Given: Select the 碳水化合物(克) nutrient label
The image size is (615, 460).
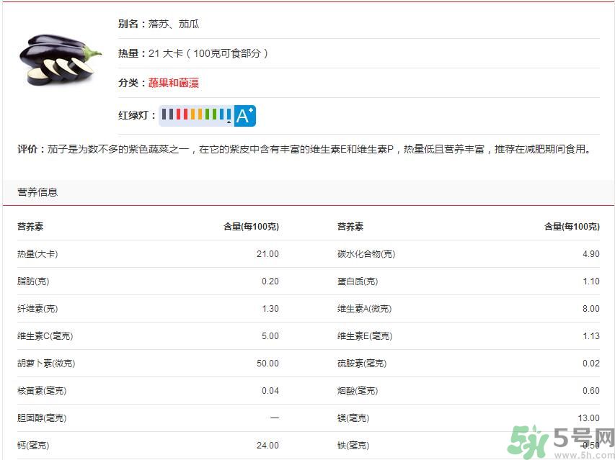Looking at the screenshot, I should point(357,253).
